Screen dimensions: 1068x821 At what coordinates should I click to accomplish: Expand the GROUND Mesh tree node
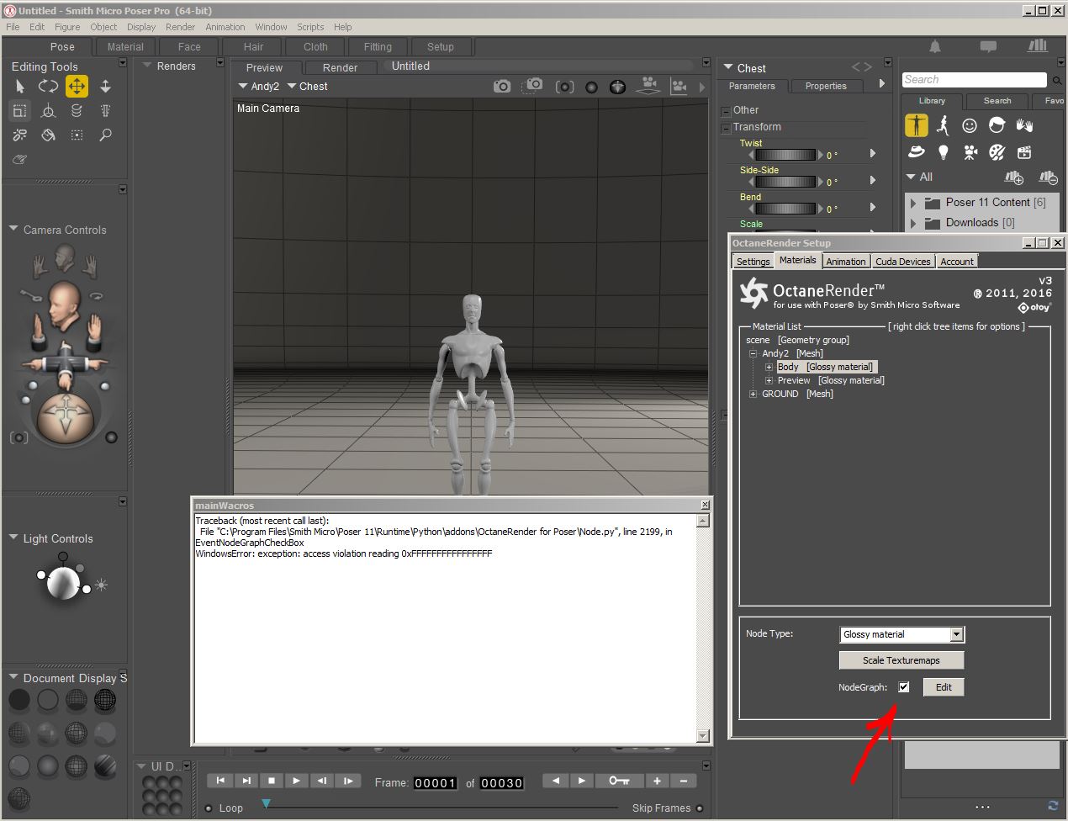pos(753,394)
